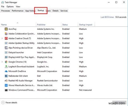This screenshot has width=128, height=106.
Task: Click the Task Manager title bar icon
Action: click(x=3, y=2)
